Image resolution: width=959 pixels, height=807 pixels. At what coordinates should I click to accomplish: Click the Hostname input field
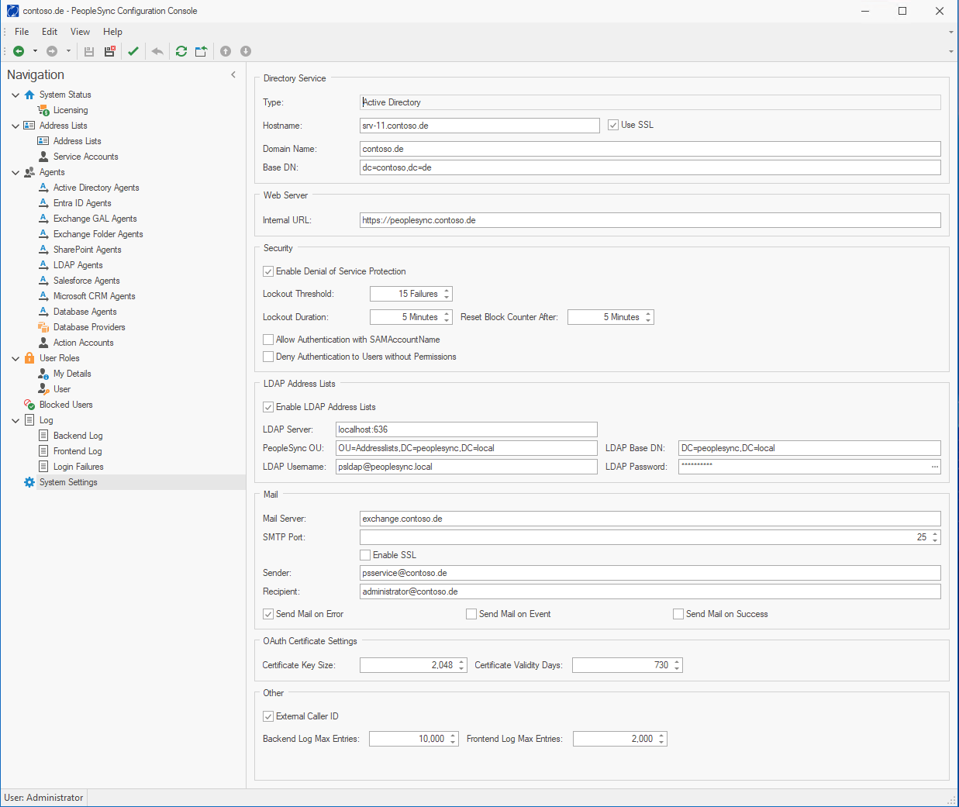(480, 126)
